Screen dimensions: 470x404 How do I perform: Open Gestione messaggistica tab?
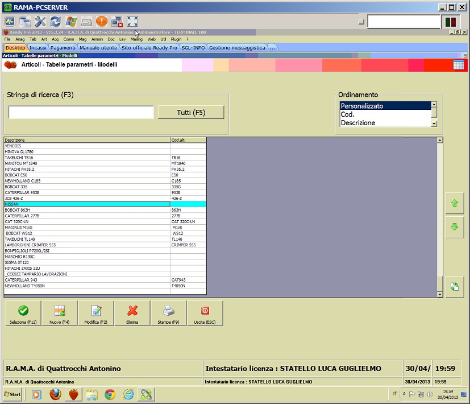tap(237, 48)
